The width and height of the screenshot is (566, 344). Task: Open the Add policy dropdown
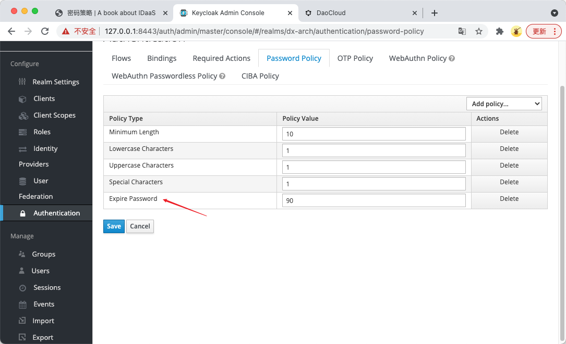(x=504, y=104)
